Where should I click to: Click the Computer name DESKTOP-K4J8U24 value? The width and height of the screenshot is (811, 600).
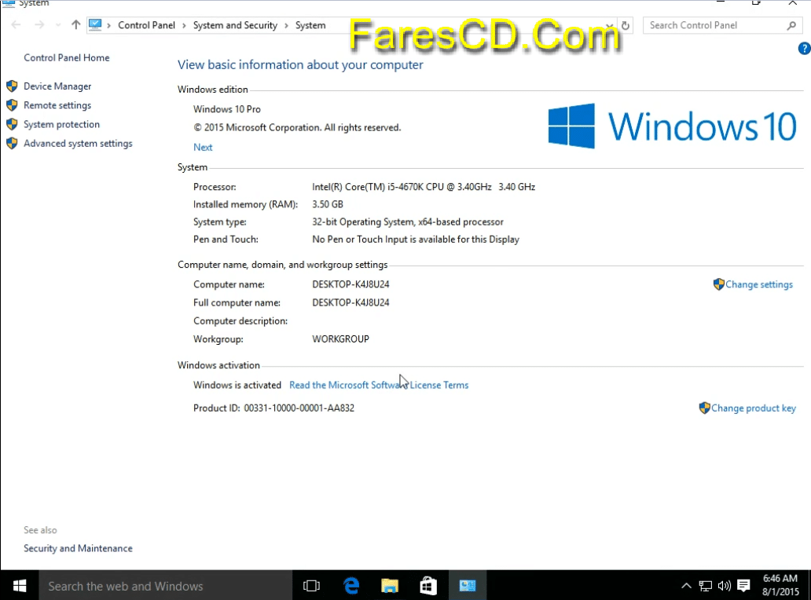pos(350,285)
